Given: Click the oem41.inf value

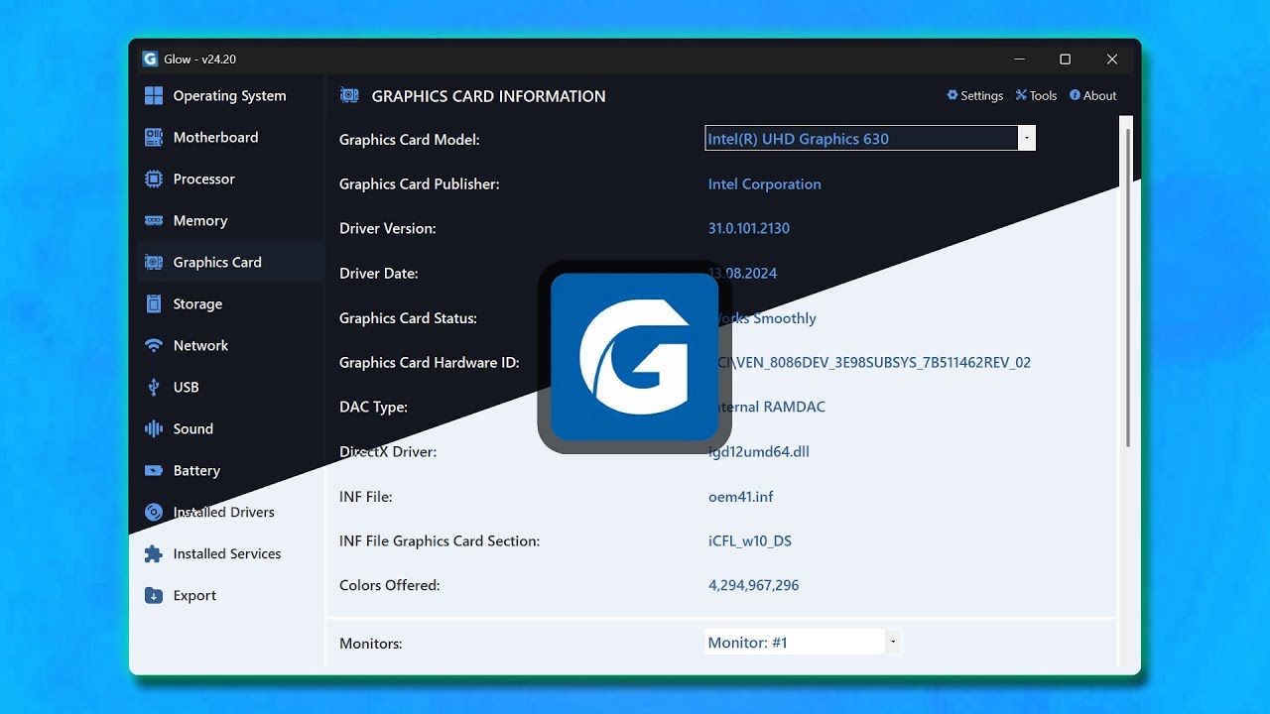Looking at the screenshot, I should pos(740,496).
